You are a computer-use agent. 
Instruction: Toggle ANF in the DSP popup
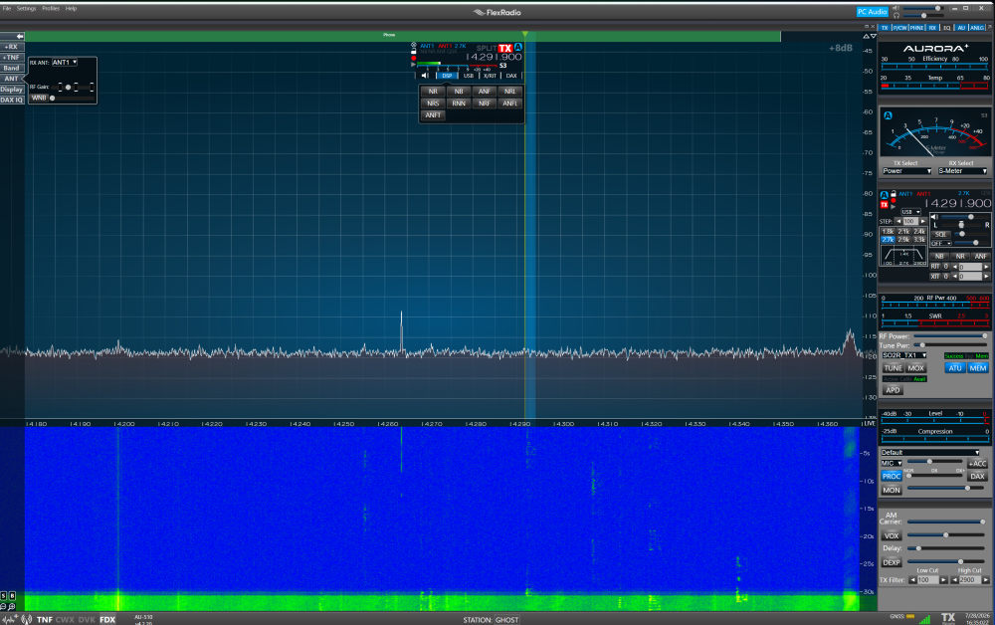coord(485,92)
